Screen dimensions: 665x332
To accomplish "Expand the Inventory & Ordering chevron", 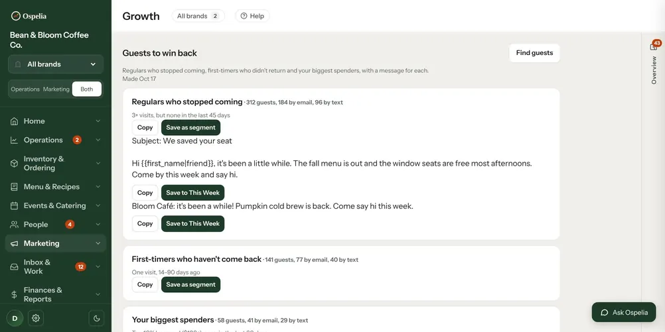I will pyautogui.click(x=98, y=164).
